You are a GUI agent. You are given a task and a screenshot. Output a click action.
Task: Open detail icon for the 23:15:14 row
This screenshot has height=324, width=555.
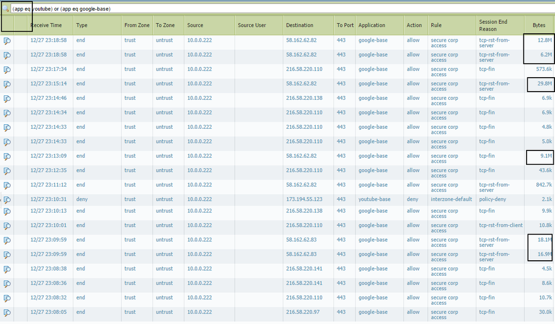click(7, 84)
